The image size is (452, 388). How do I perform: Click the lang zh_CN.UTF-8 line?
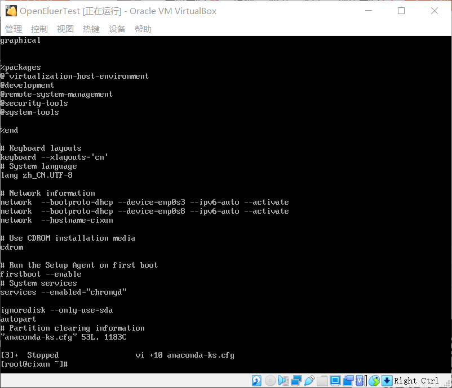(x=36, y=175)
